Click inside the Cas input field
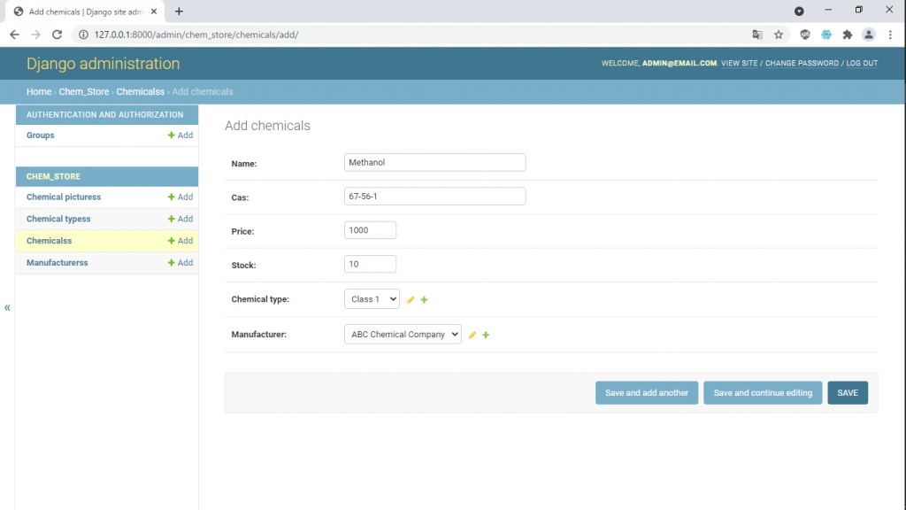The image size is (906, 510). [x=434, y=196]
